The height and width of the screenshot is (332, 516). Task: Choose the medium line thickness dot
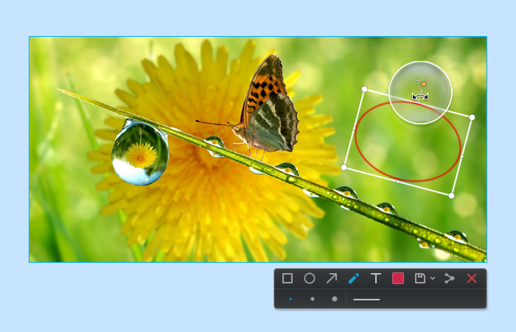[x=313, y=299]
